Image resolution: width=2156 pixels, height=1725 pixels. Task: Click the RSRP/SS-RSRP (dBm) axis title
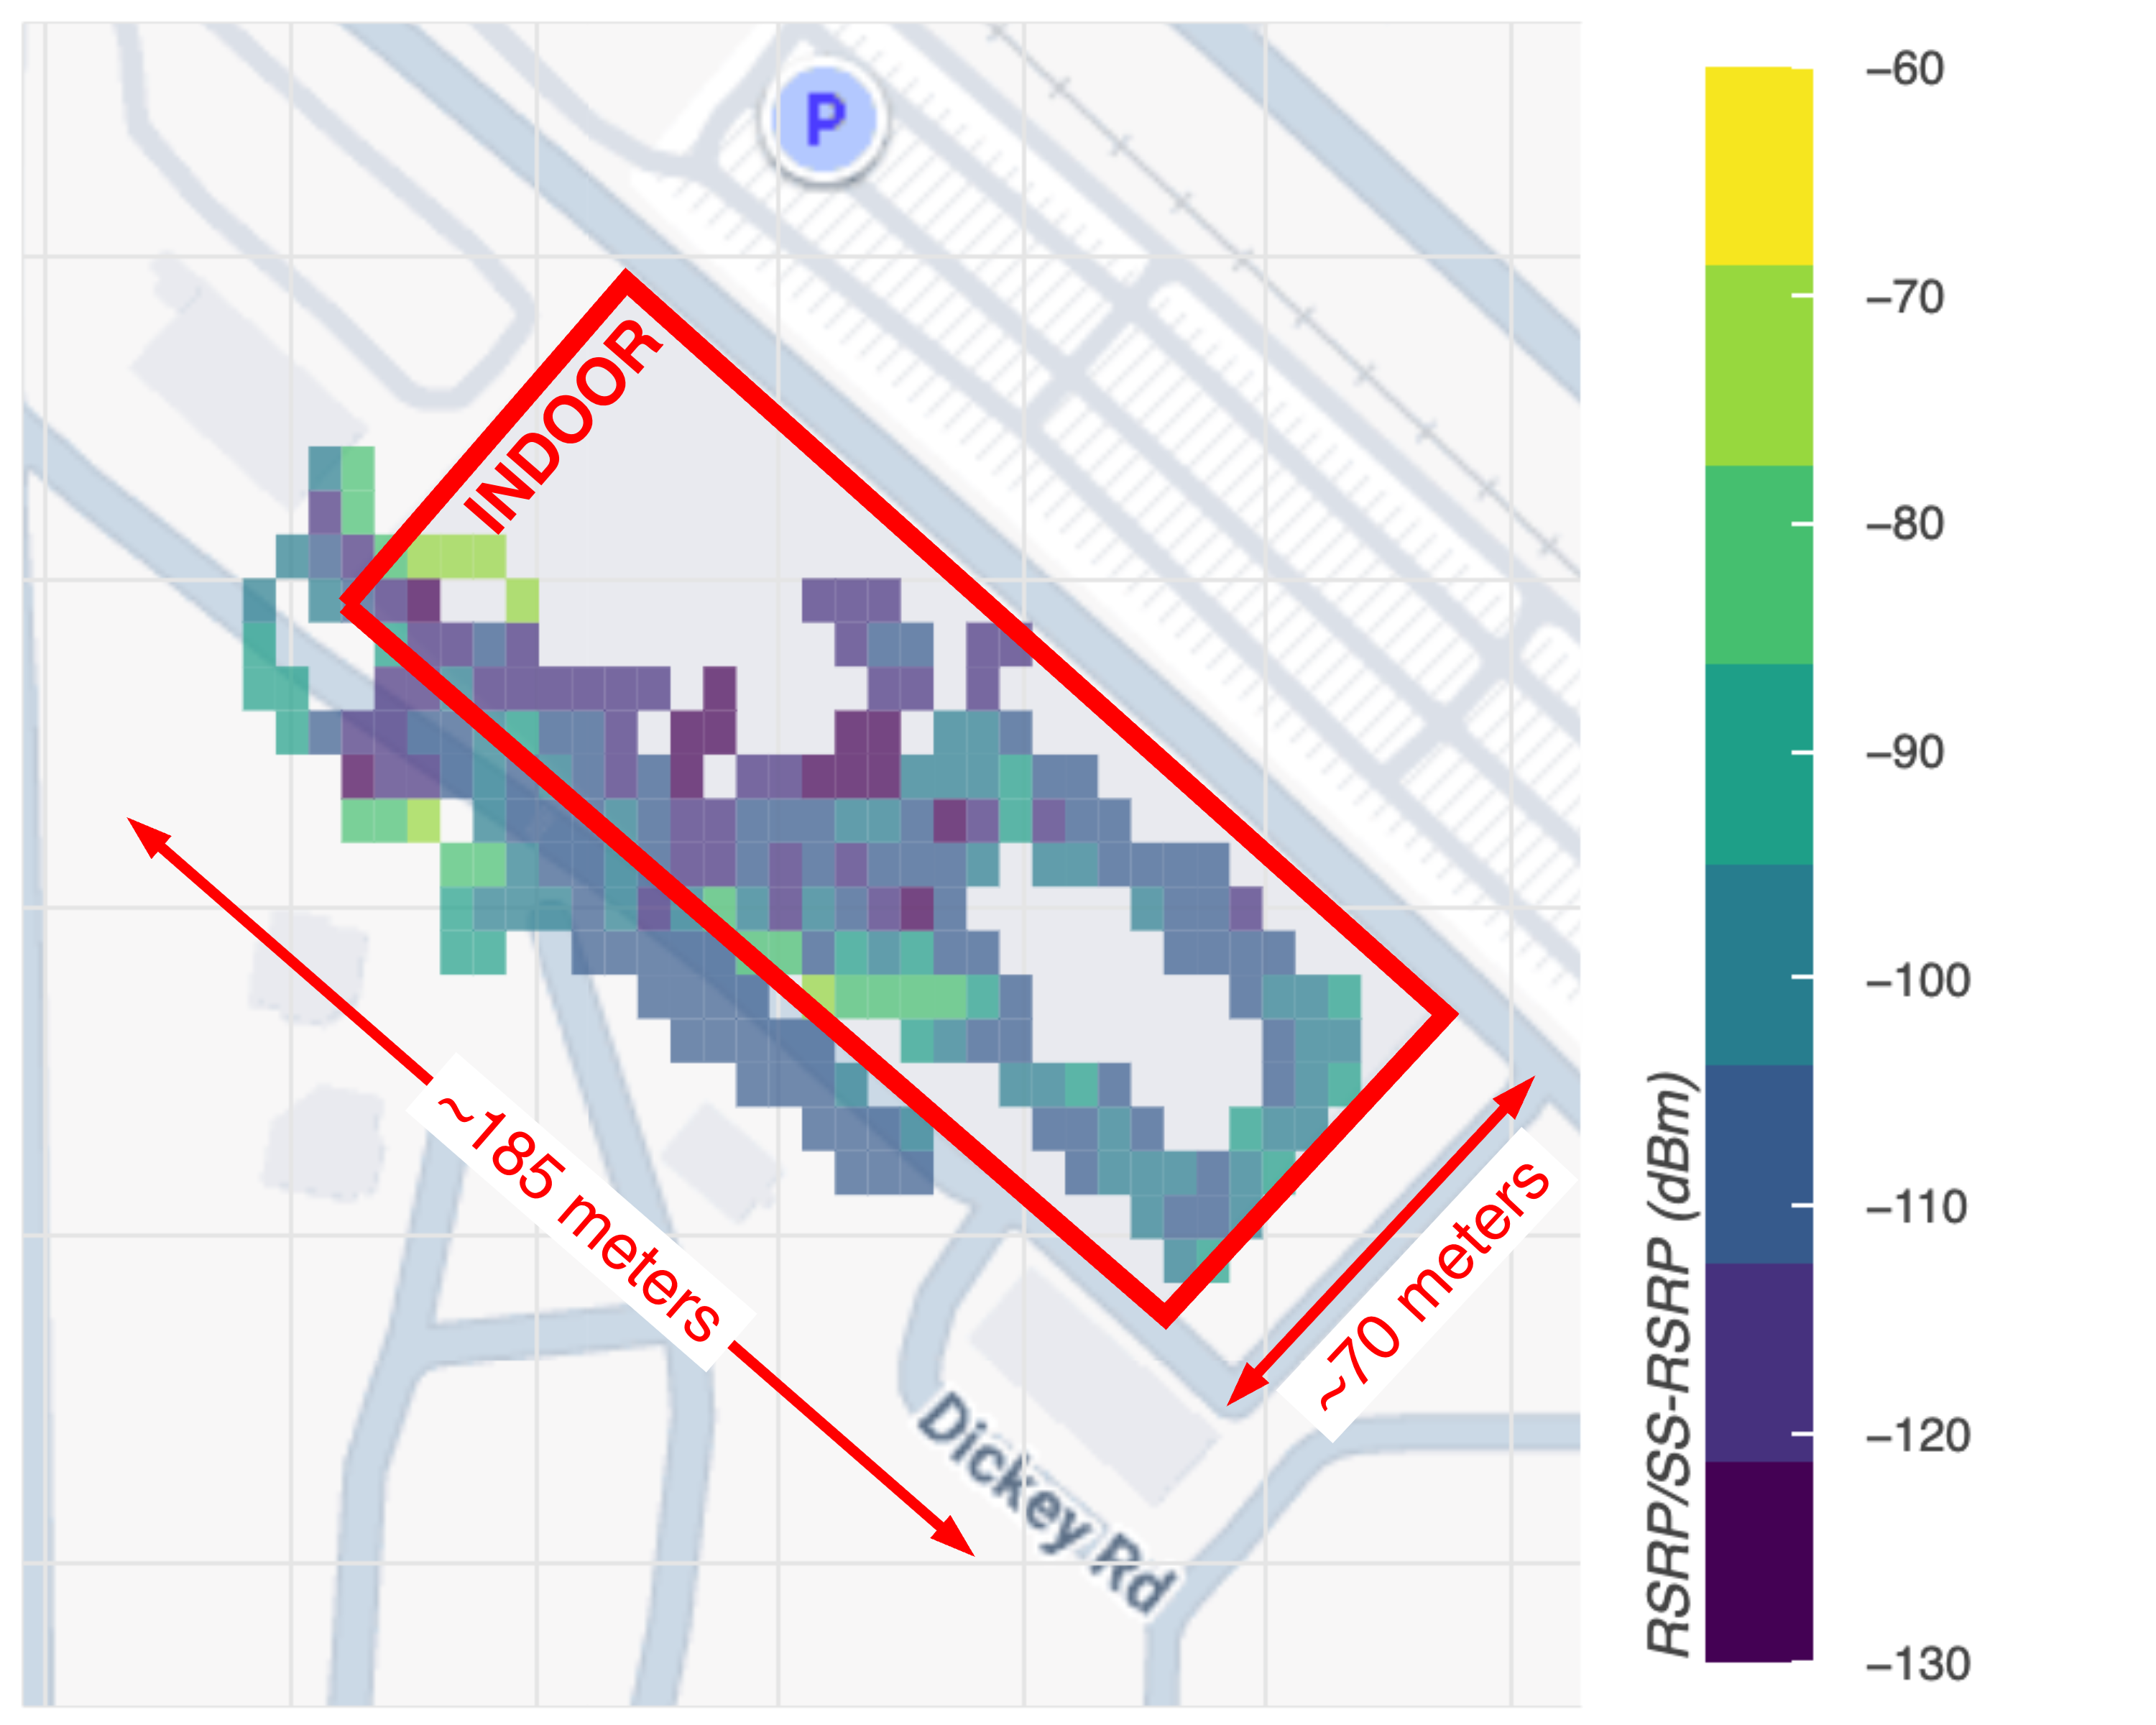pyautogui.click(x=1672, y=1364)
